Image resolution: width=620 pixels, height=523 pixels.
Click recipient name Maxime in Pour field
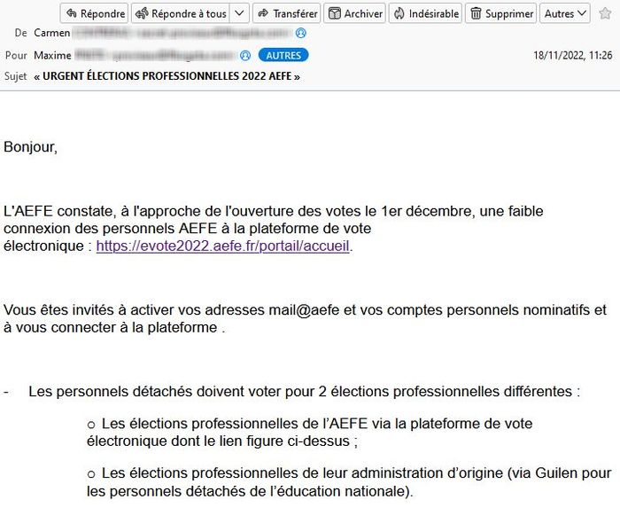pos(53,55)
